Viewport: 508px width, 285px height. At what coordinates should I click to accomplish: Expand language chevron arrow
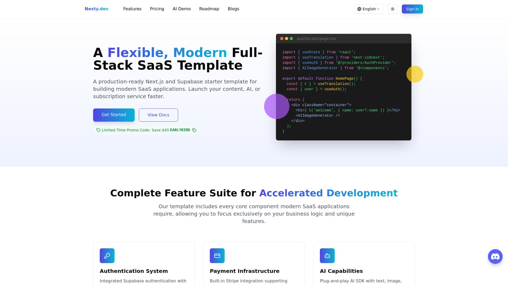[x=378, y=9]
